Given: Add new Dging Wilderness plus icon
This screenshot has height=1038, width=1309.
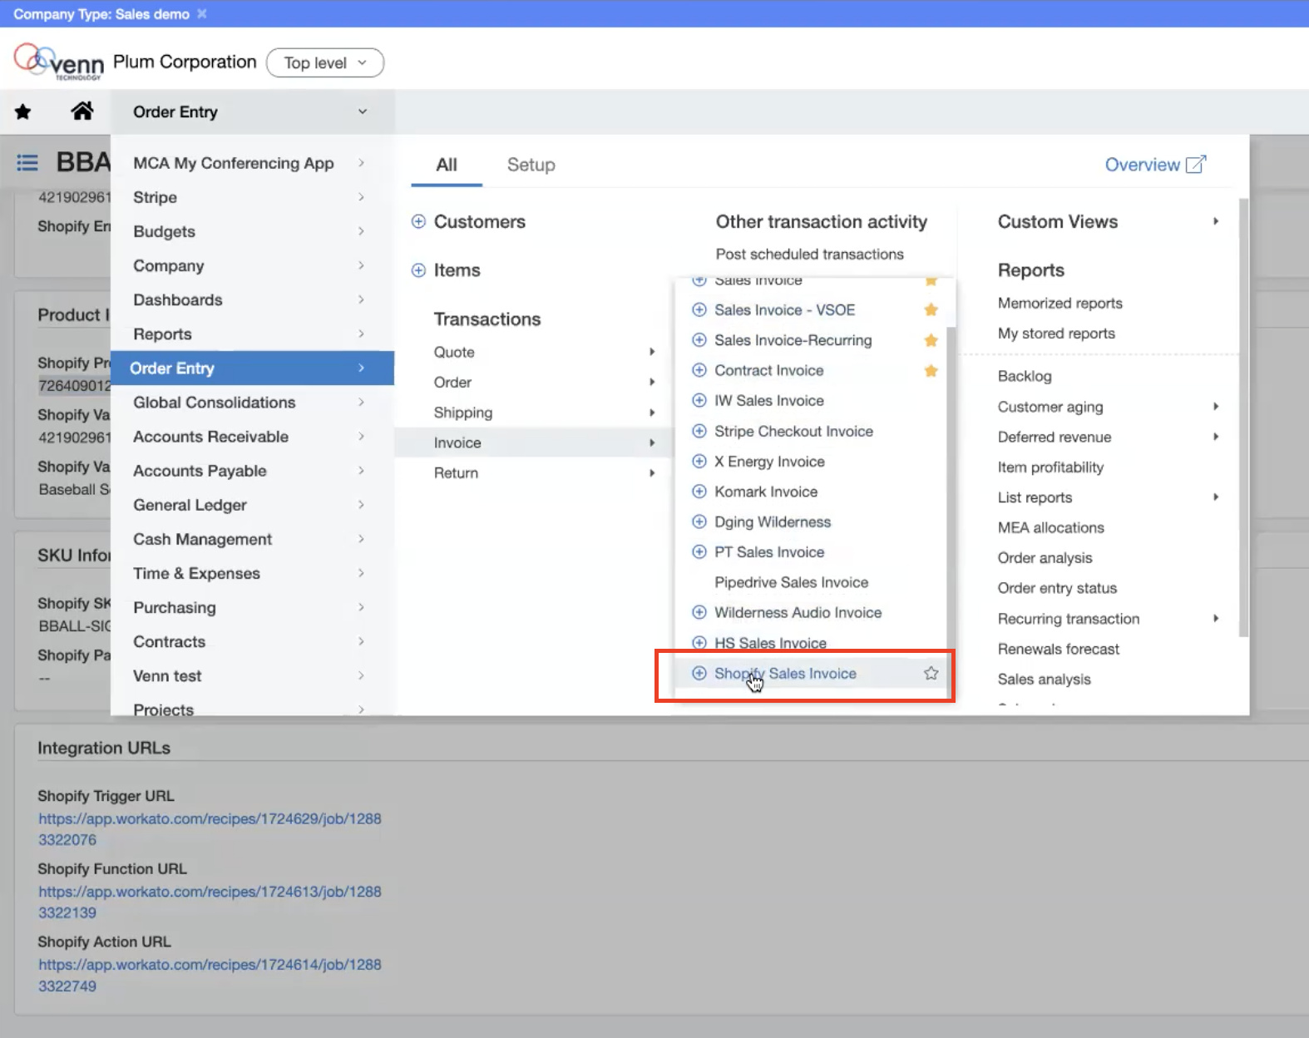Looking at the screenshot, I should [x=699, y=521].
